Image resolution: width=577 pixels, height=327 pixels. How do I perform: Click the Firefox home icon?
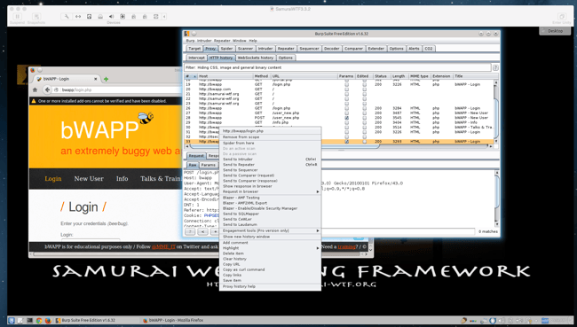coord(36,90)
